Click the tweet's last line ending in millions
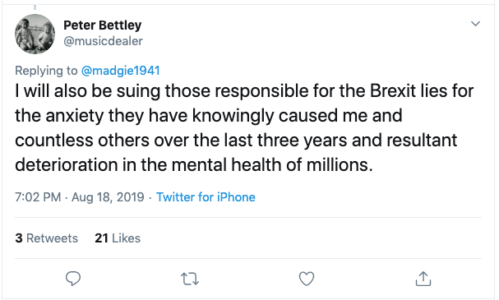Image resolution: width=499 pixels, height=300 pixels. coord(193,164)
